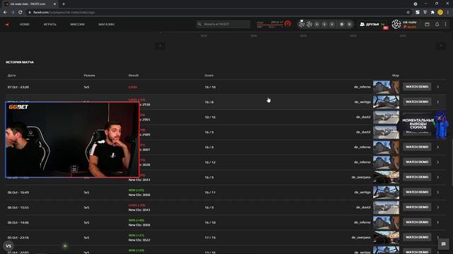Add player to first empty party slot
The image size is (453, 254).
[317, 25]
